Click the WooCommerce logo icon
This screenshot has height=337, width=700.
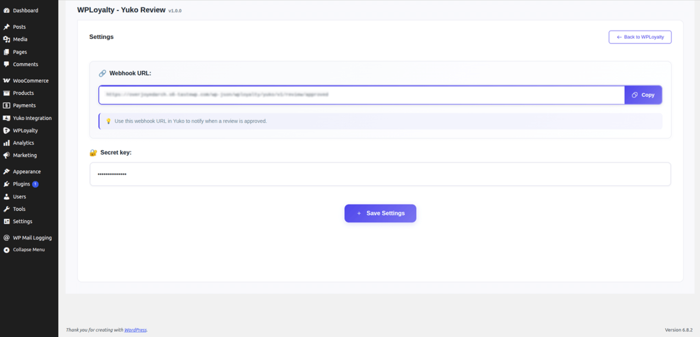pos(6,80)
